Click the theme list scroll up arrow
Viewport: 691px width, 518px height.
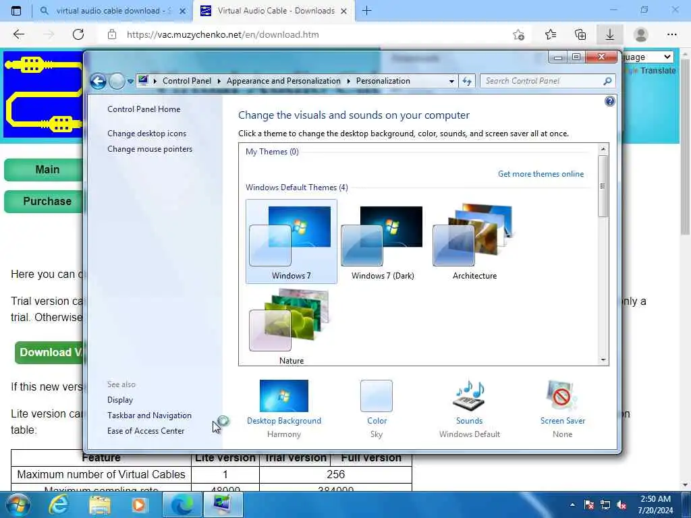pos(603,149)
